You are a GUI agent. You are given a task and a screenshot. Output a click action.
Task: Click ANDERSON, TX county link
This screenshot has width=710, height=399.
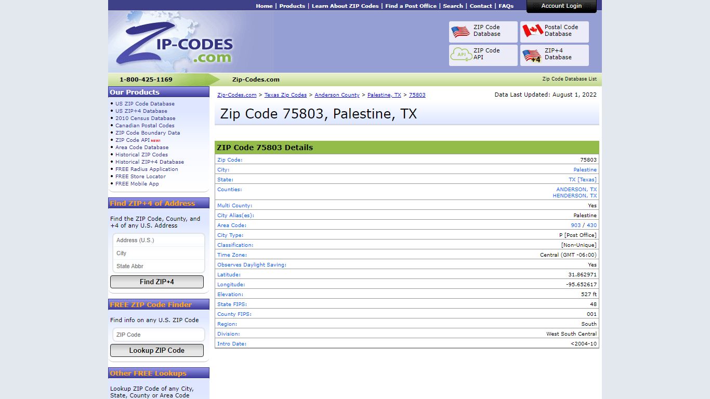(x=576, y=190)
